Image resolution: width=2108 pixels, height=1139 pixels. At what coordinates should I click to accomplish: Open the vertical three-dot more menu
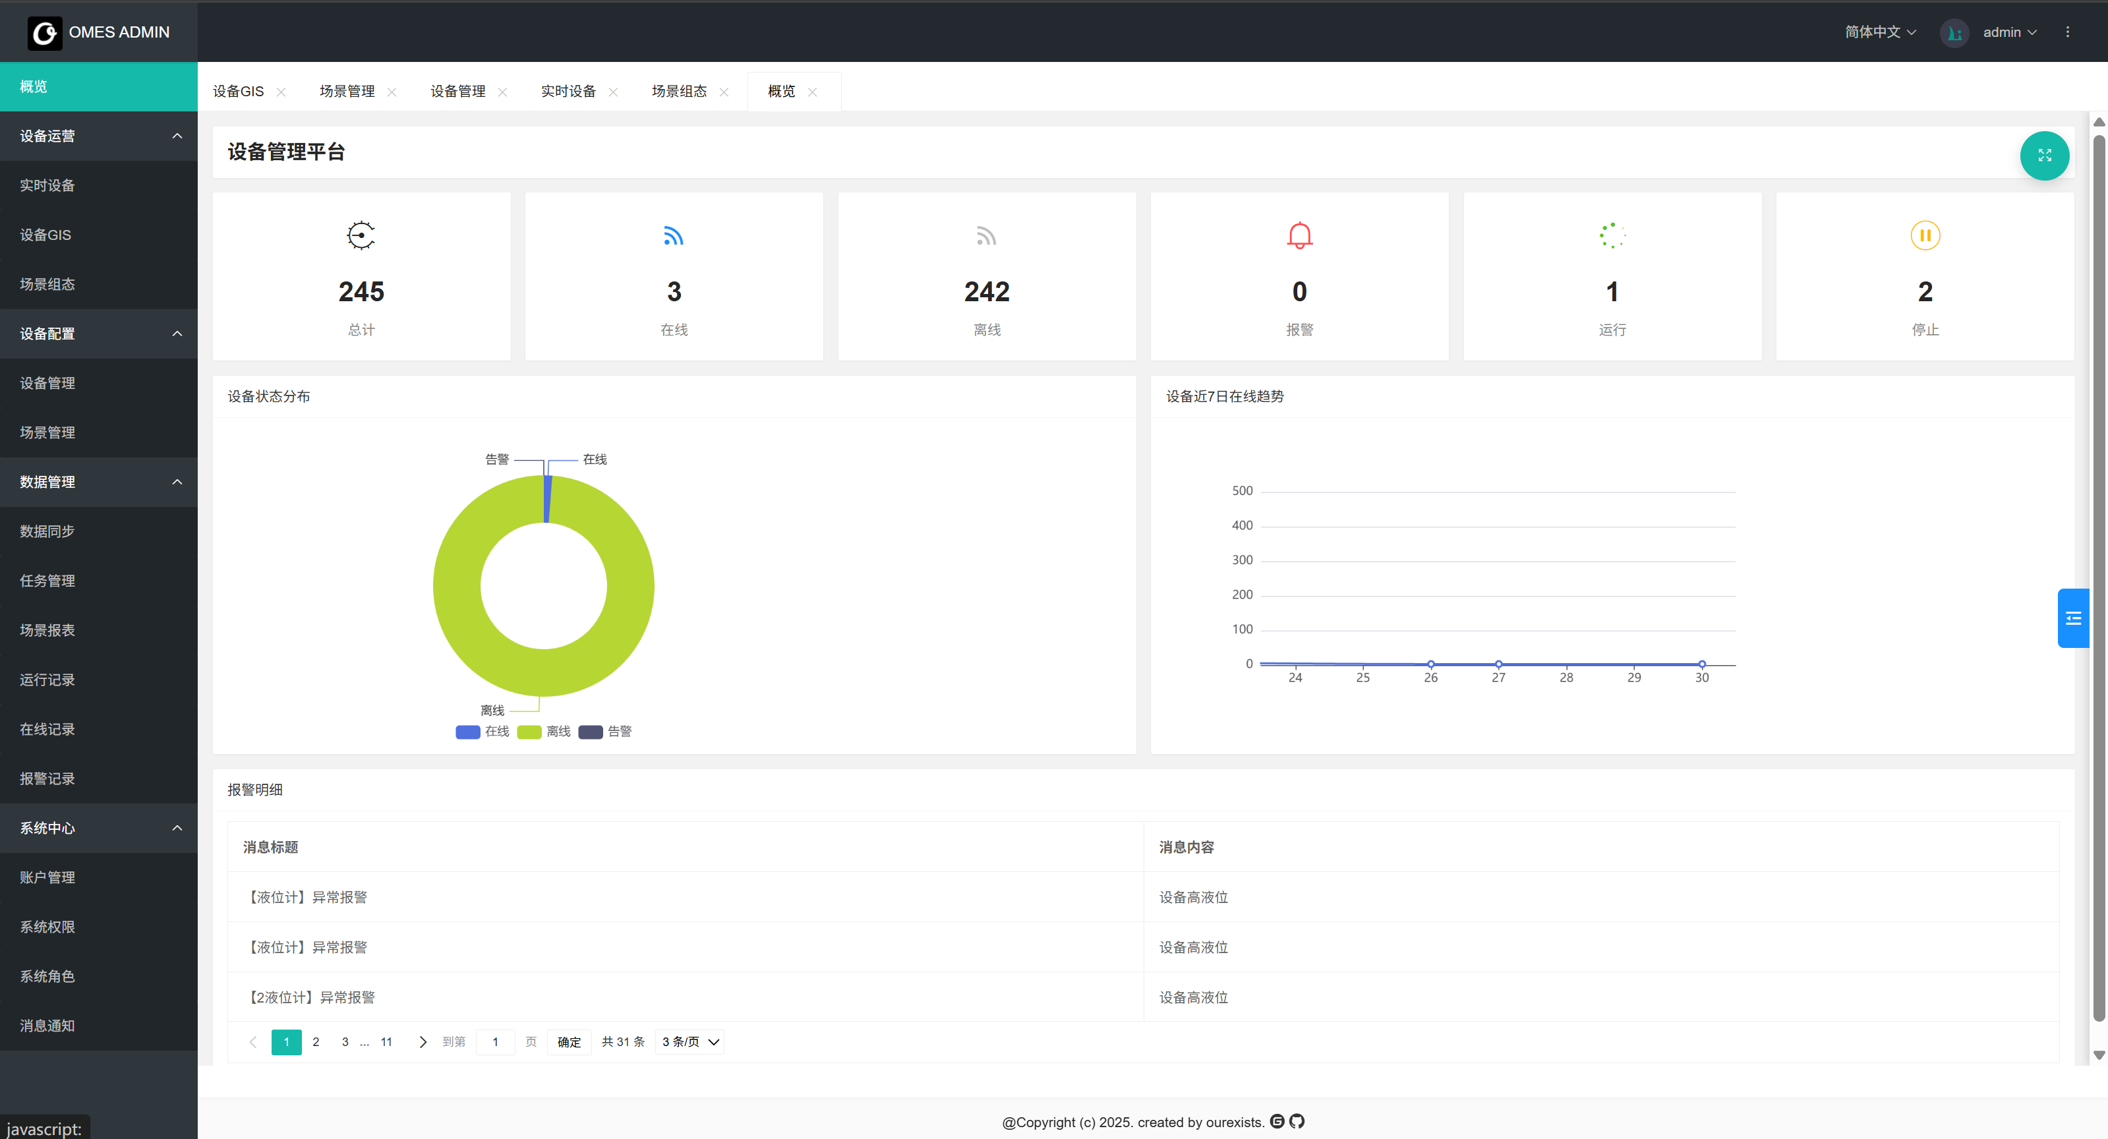click(x=2067, y=32)
